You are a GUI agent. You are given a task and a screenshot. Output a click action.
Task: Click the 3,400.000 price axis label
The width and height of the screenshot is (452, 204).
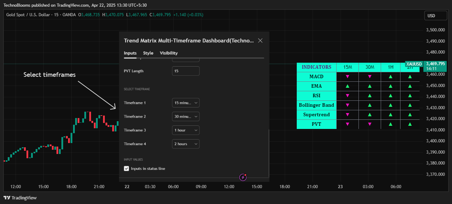pyautogui.click(x=435, y=141)
